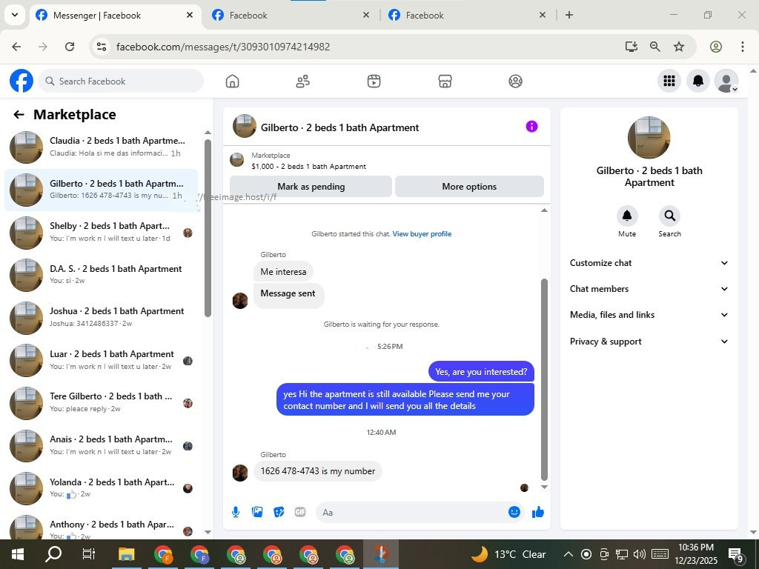This screenshot has height=569, width=759.
Task: Click the conversation list scrollbar
Action: tap(208, 228)
